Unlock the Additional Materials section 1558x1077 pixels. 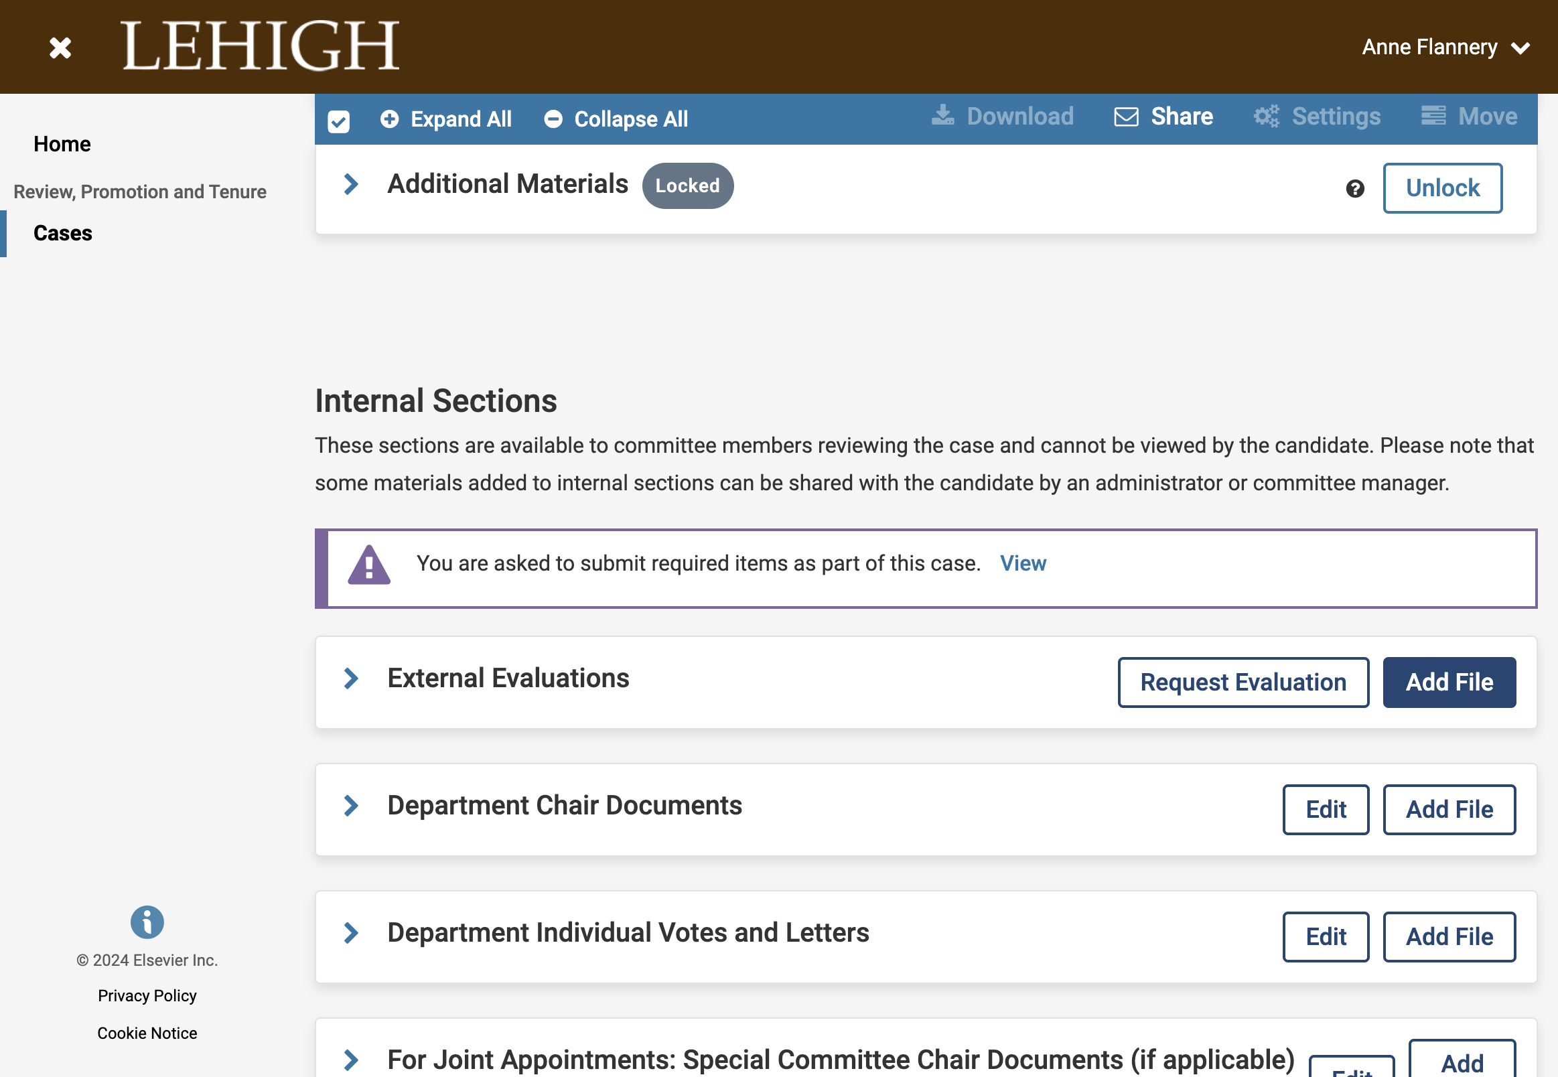coord(1443,188)
